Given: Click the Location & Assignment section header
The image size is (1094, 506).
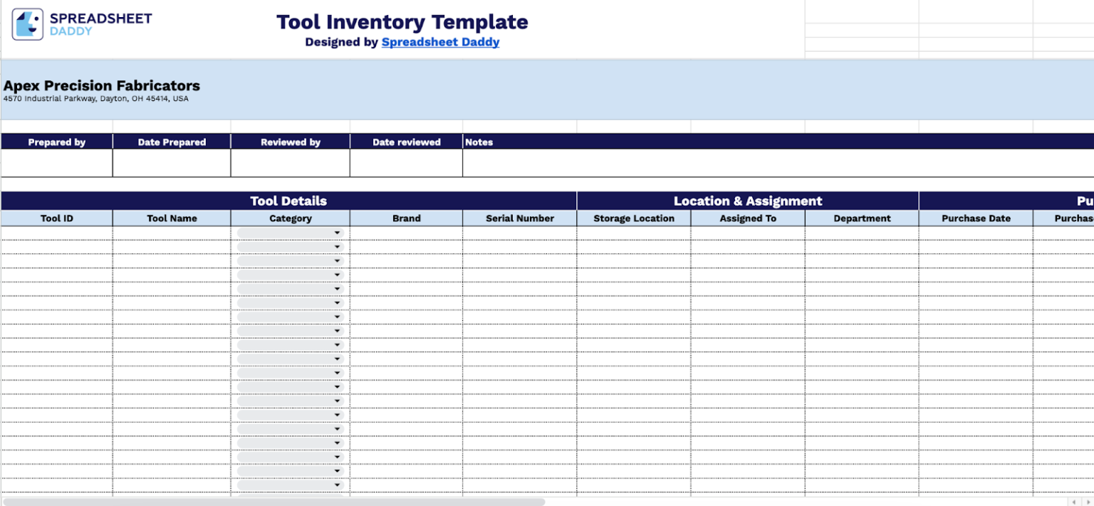Looking at the screenshot, I should pos(747,201).
